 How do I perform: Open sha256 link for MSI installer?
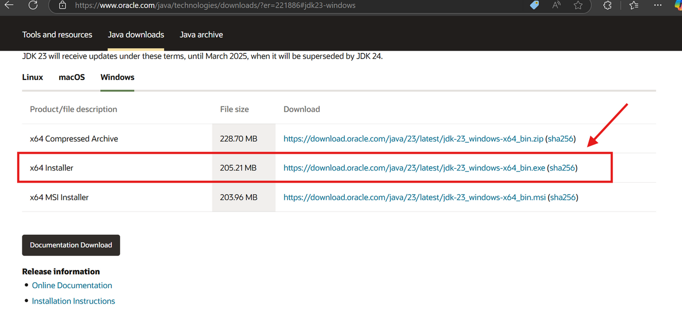coord(563,197)
